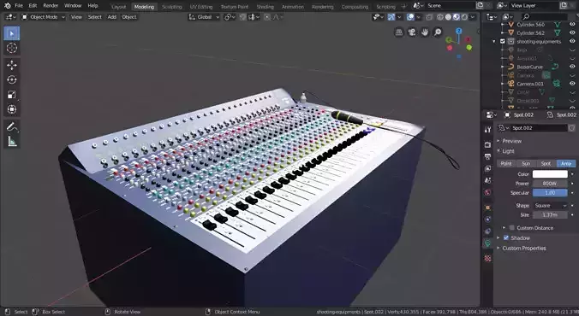This screenshot has height=316, width=579.
Task: Open the Render properties tab
Action: pos(488,144)
